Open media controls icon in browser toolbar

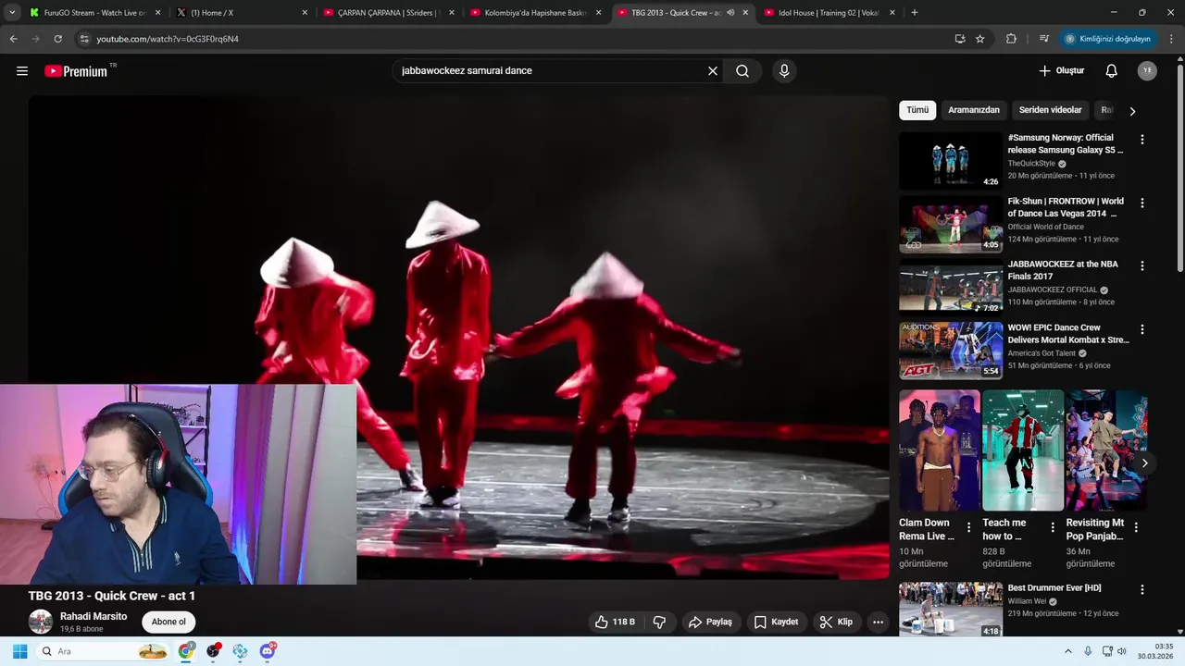(x=1043, y=39)
